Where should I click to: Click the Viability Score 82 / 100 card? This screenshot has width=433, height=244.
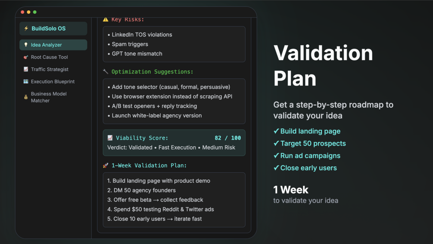[x=174, y=143]
